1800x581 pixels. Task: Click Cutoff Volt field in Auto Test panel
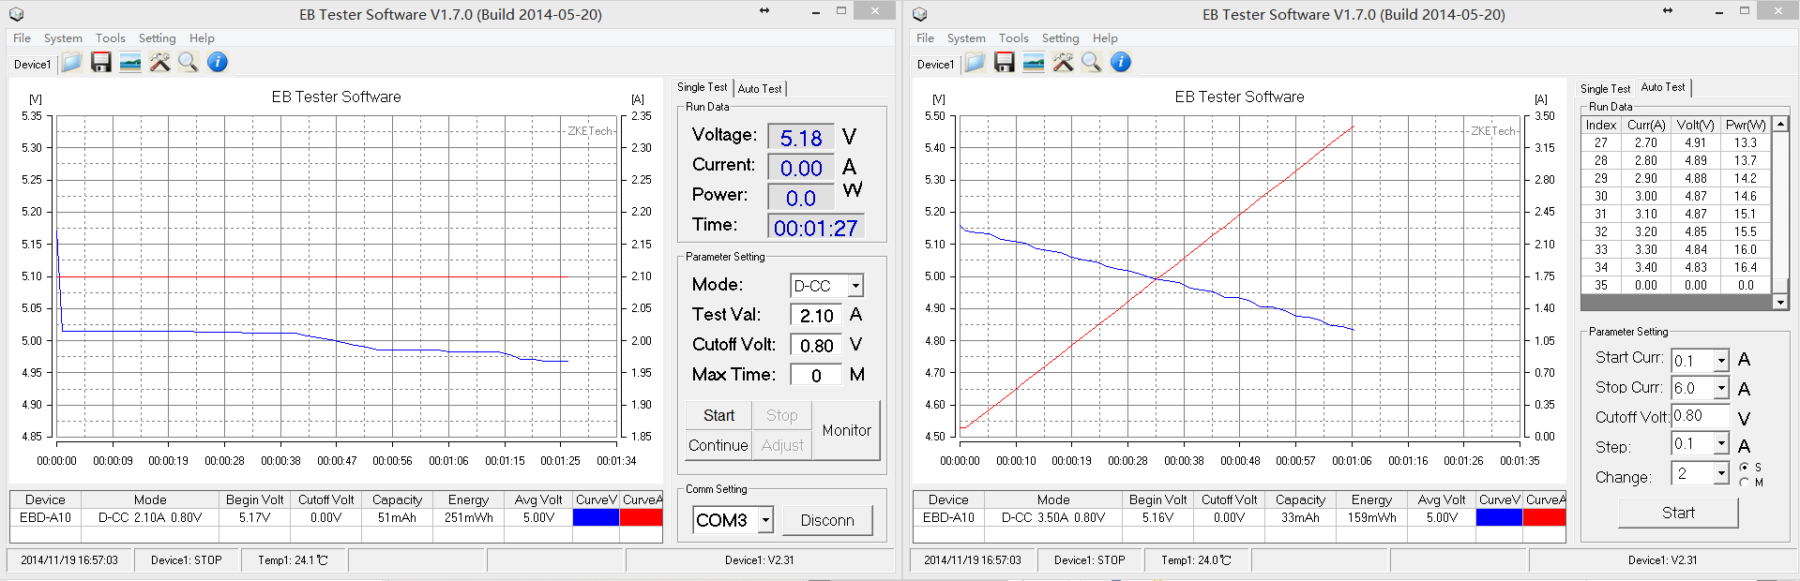[1702, 416]
